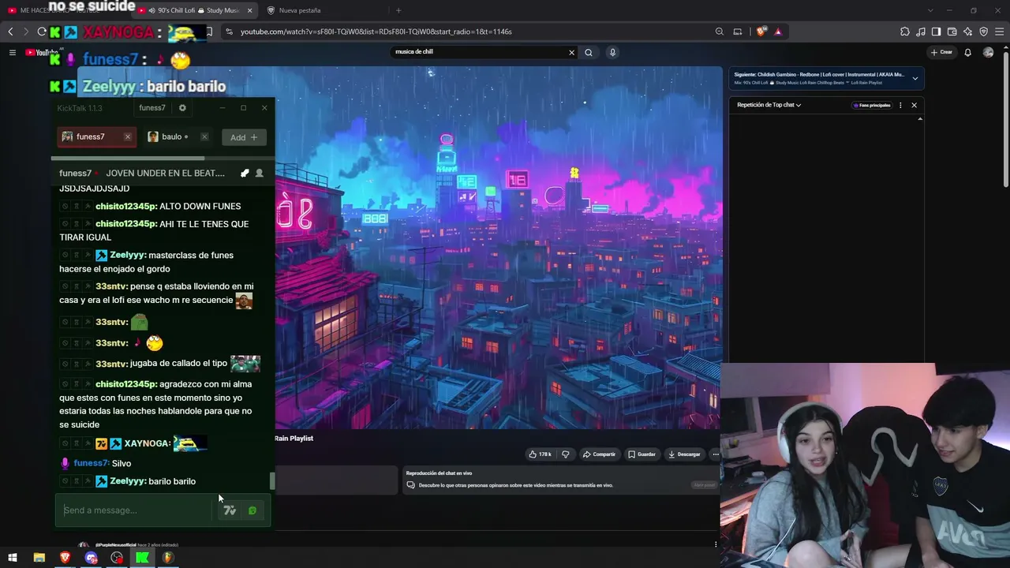Switch to the 90's Chill Lofi browser tab
Image resolution: width=1010 pixels, height=568 pixels.
tap(197, 10)
